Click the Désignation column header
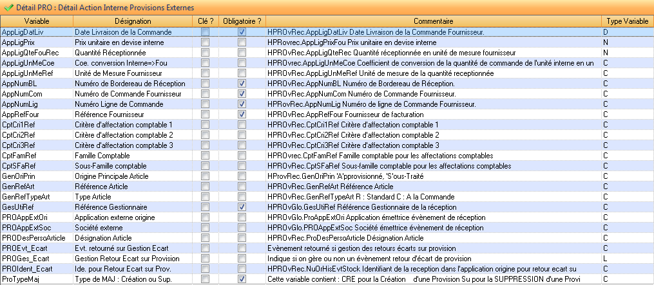Image resolution: width=654 pixels, height=285 pixels. (132, 21)
